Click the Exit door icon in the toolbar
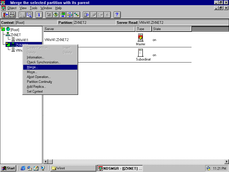 tap(5, 15)
